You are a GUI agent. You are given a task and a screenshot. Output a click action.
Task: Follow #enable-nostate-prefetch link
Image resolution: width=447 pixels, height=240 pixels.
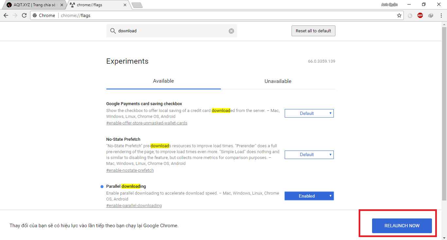point(130,170)
